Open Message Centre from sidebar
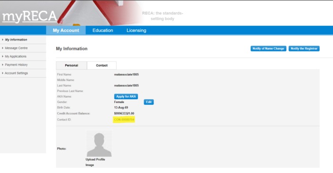333x173 pixels. (16, 48)
